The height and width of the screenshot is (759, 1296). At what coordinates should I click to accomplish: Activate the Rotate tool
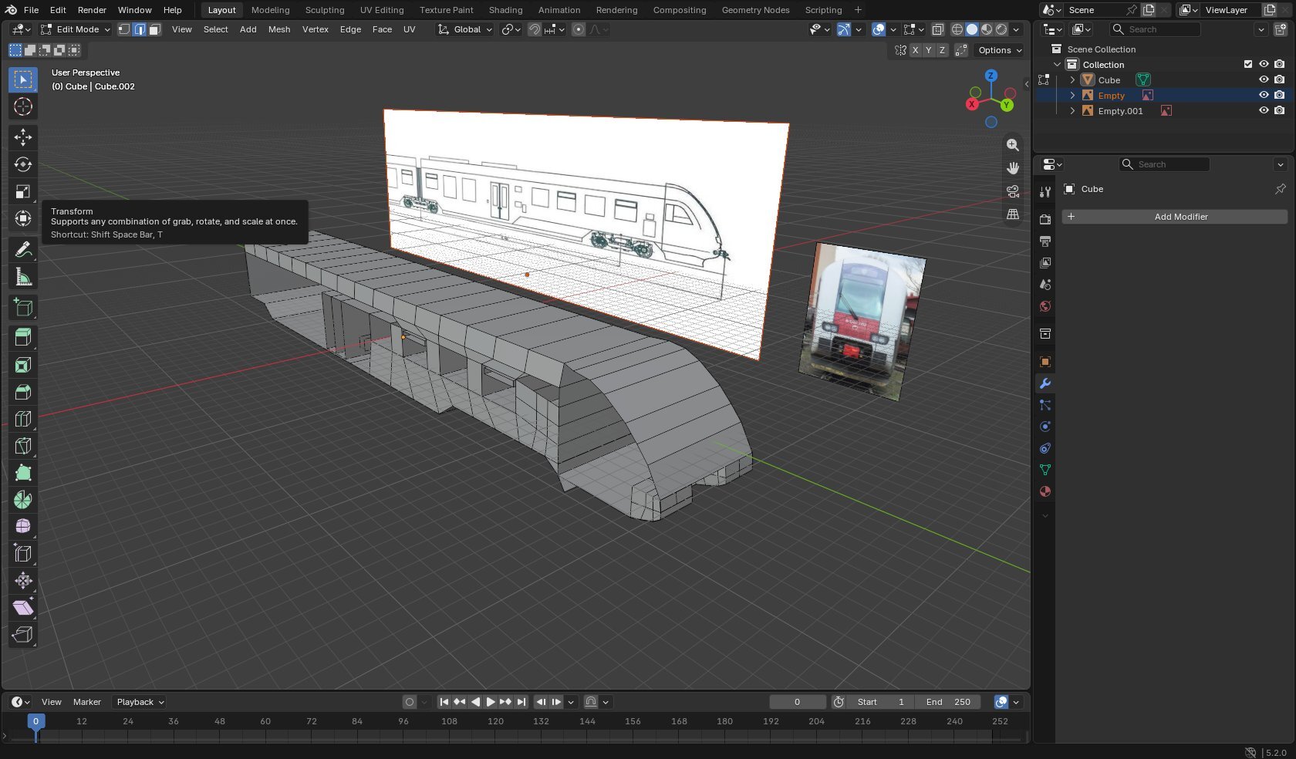click(23, 164)
